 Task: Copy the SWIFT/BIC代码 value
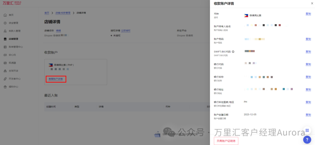point(308,52)
